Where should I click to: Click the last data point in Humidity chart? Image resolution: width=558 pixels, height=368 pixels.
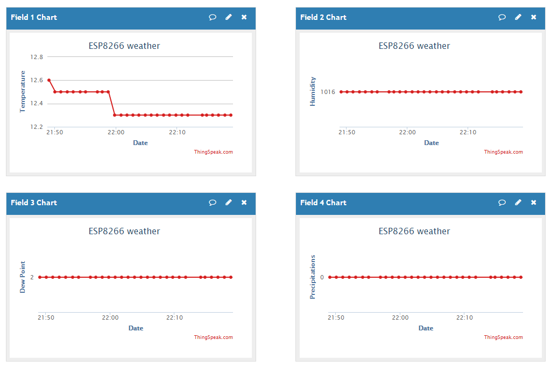(521, 92)
